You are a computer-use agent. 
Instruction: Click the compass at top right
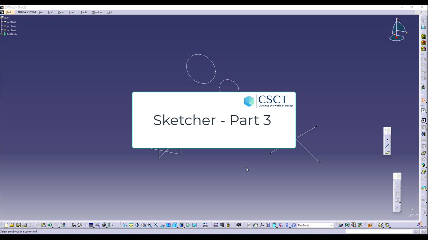[398, 30]
